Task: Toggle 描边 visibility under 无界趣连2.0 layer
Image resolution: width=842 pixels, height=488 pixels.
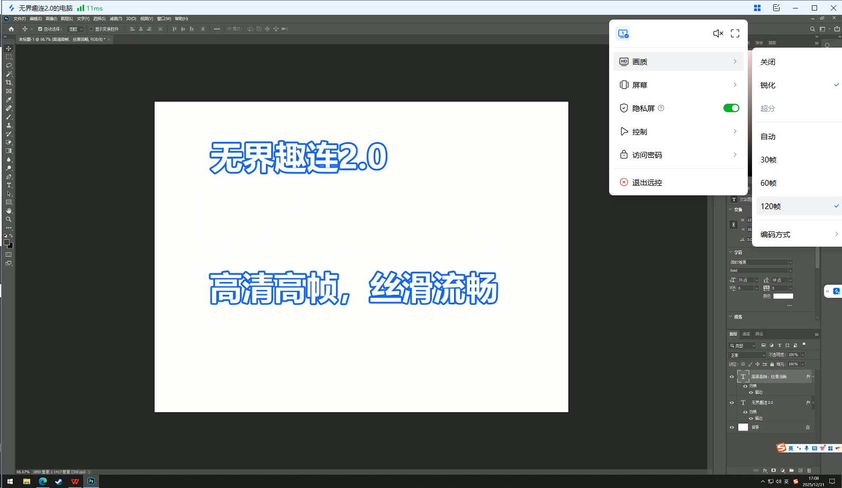Action: [x=750, y=418]
